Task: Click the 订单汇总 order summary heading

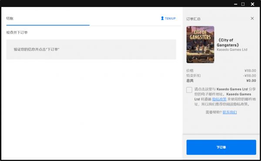Action: pyautogui.click(x=194, y=19)
